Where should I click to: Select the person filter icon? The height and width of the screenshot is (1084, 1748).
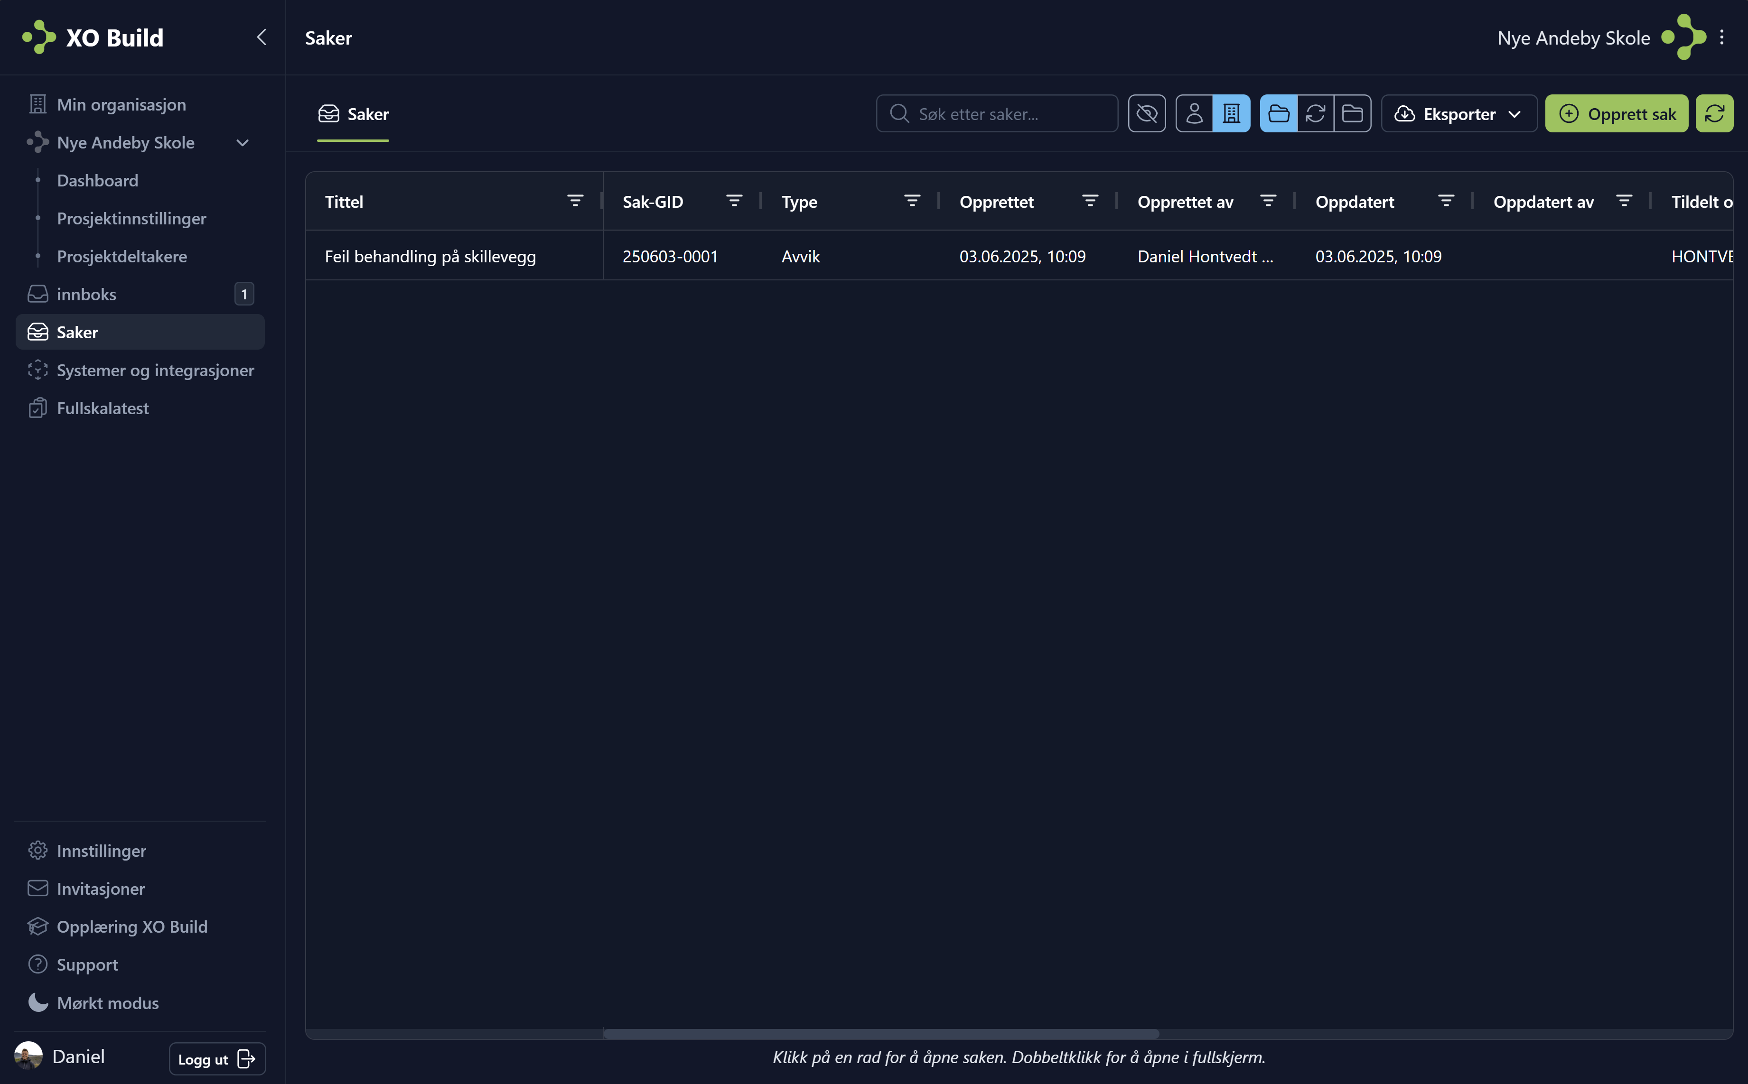1194,113
